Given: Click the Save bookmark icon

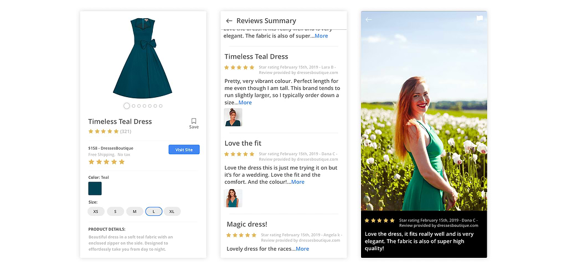Looking at the screenshot, I should pos(194,121).
